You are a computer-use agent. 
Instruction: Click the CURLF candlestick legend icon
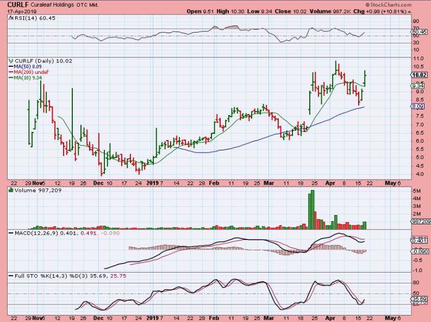pyautogui.click(x=10, y=61)
